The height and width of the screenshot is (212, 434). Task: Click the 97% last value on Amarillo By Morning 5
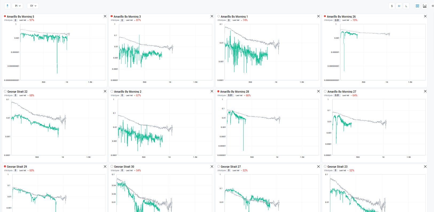tap(32, 20)
